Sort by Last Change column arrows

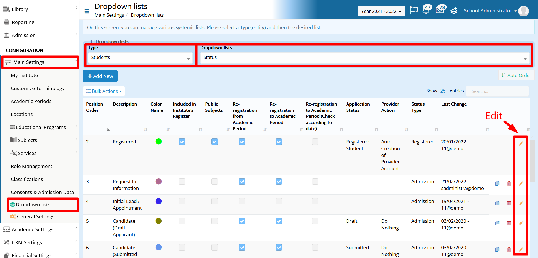tap(487, 129)
